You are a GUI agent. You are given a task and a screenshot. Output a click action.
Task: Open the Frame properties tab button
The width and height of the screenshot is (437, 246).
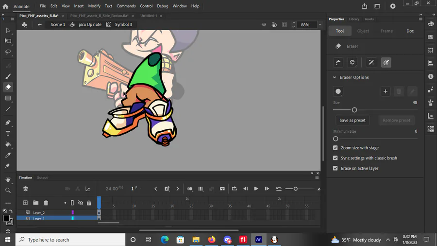(387, 31)
